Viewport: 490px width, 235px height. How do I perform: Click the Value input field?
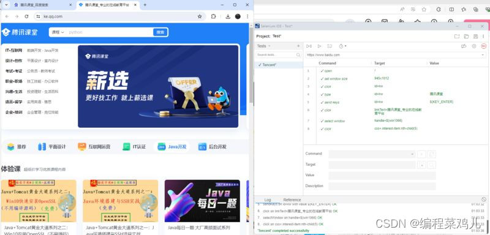coord(382,176)
